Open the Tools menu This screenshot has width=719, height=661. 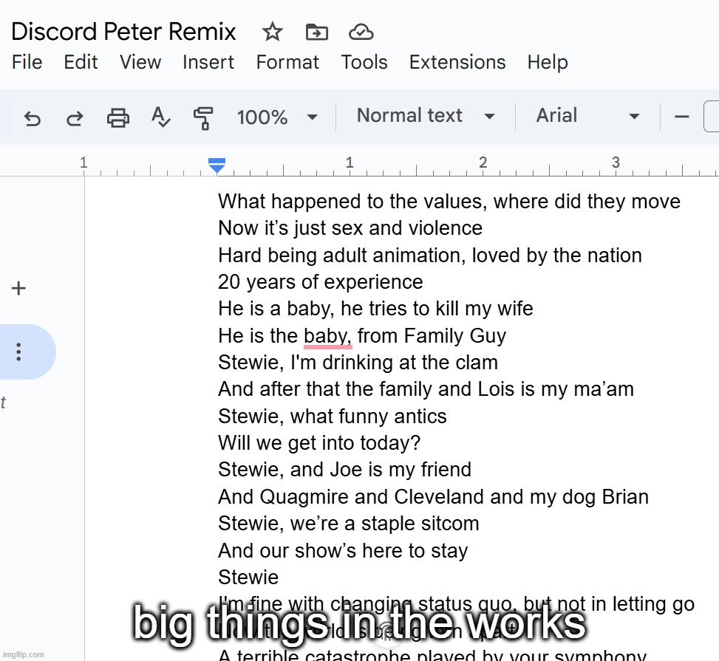coord(364,62)
